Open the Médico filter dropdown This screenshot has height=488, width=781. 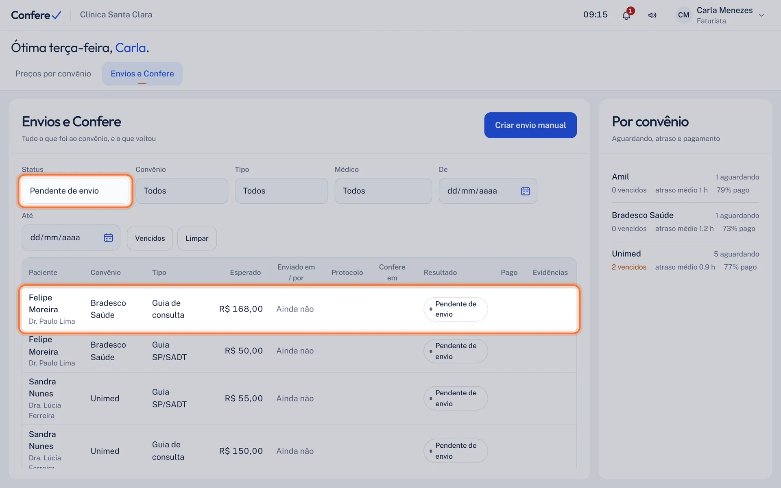click(383, 191)
